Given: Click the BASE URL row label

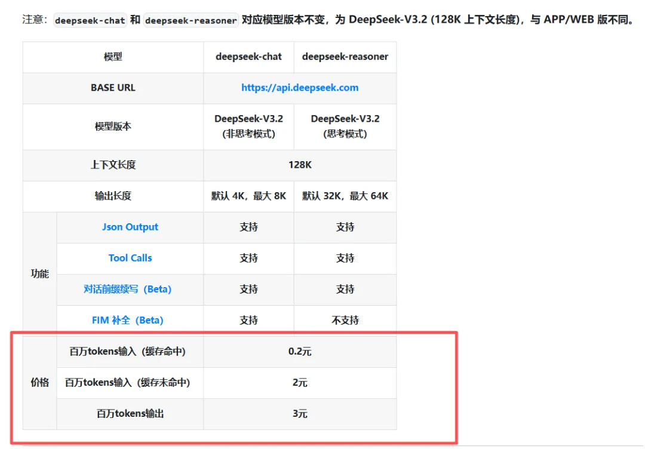Looking at the screenshot, I should (x=113, y=88).
